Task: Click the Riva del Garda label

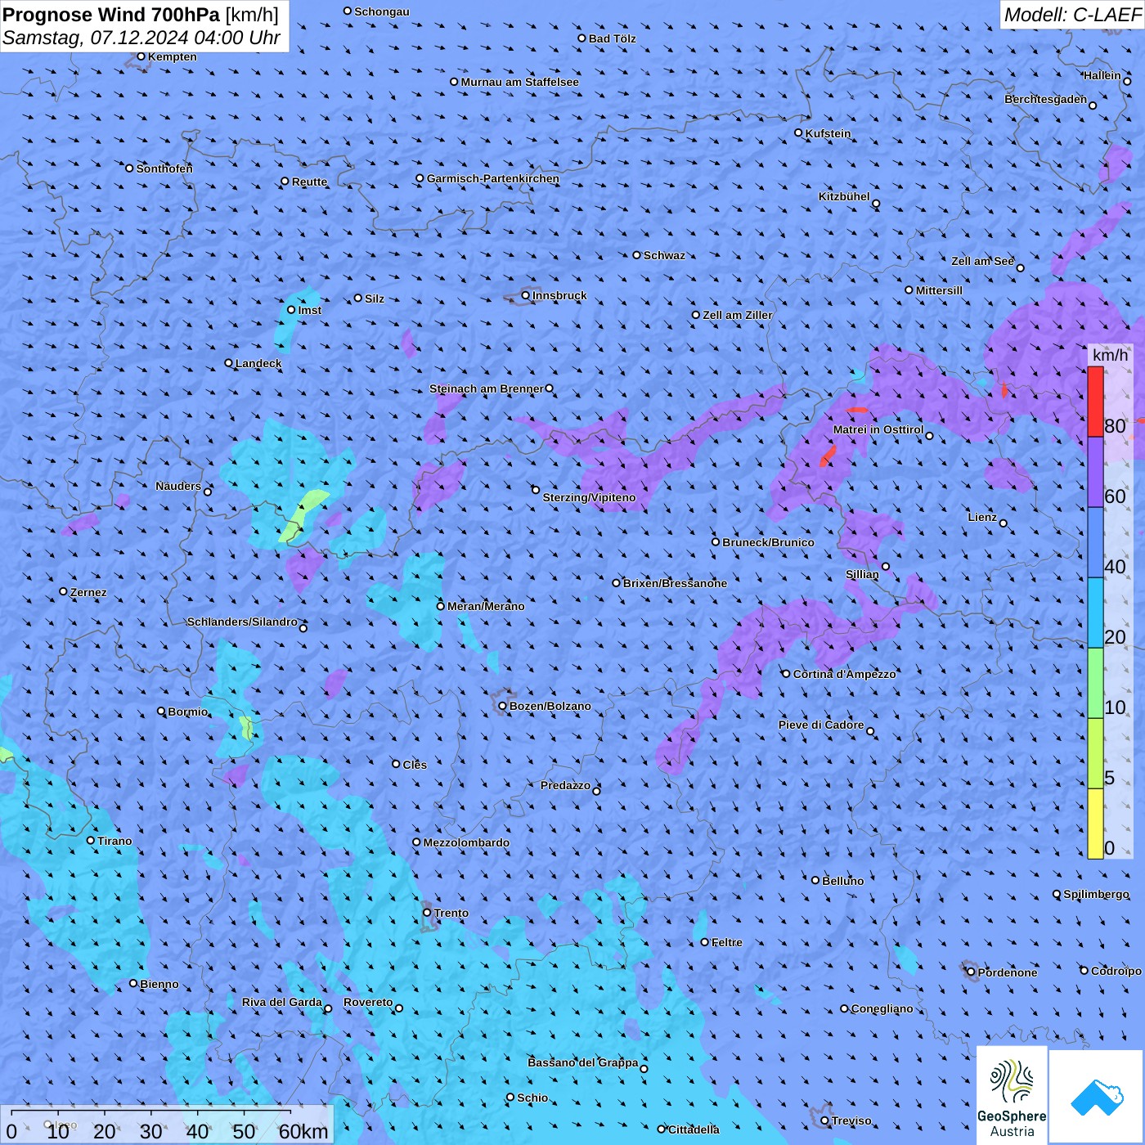Action: click(x=282, y=1002)
